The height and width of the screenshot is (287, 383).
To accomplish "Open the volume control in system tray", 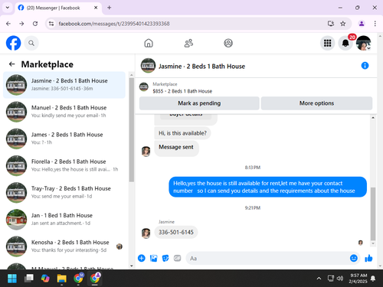I will [x=340, y=279].
